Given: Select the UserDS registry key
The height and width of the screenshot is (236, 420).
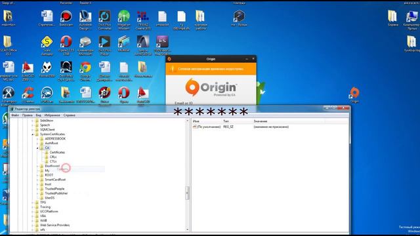Looking at the screenshot, I should pyautogui.click(x=50, y=198).
